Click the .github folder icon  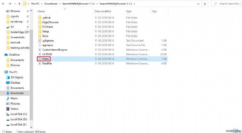[40, 18]
